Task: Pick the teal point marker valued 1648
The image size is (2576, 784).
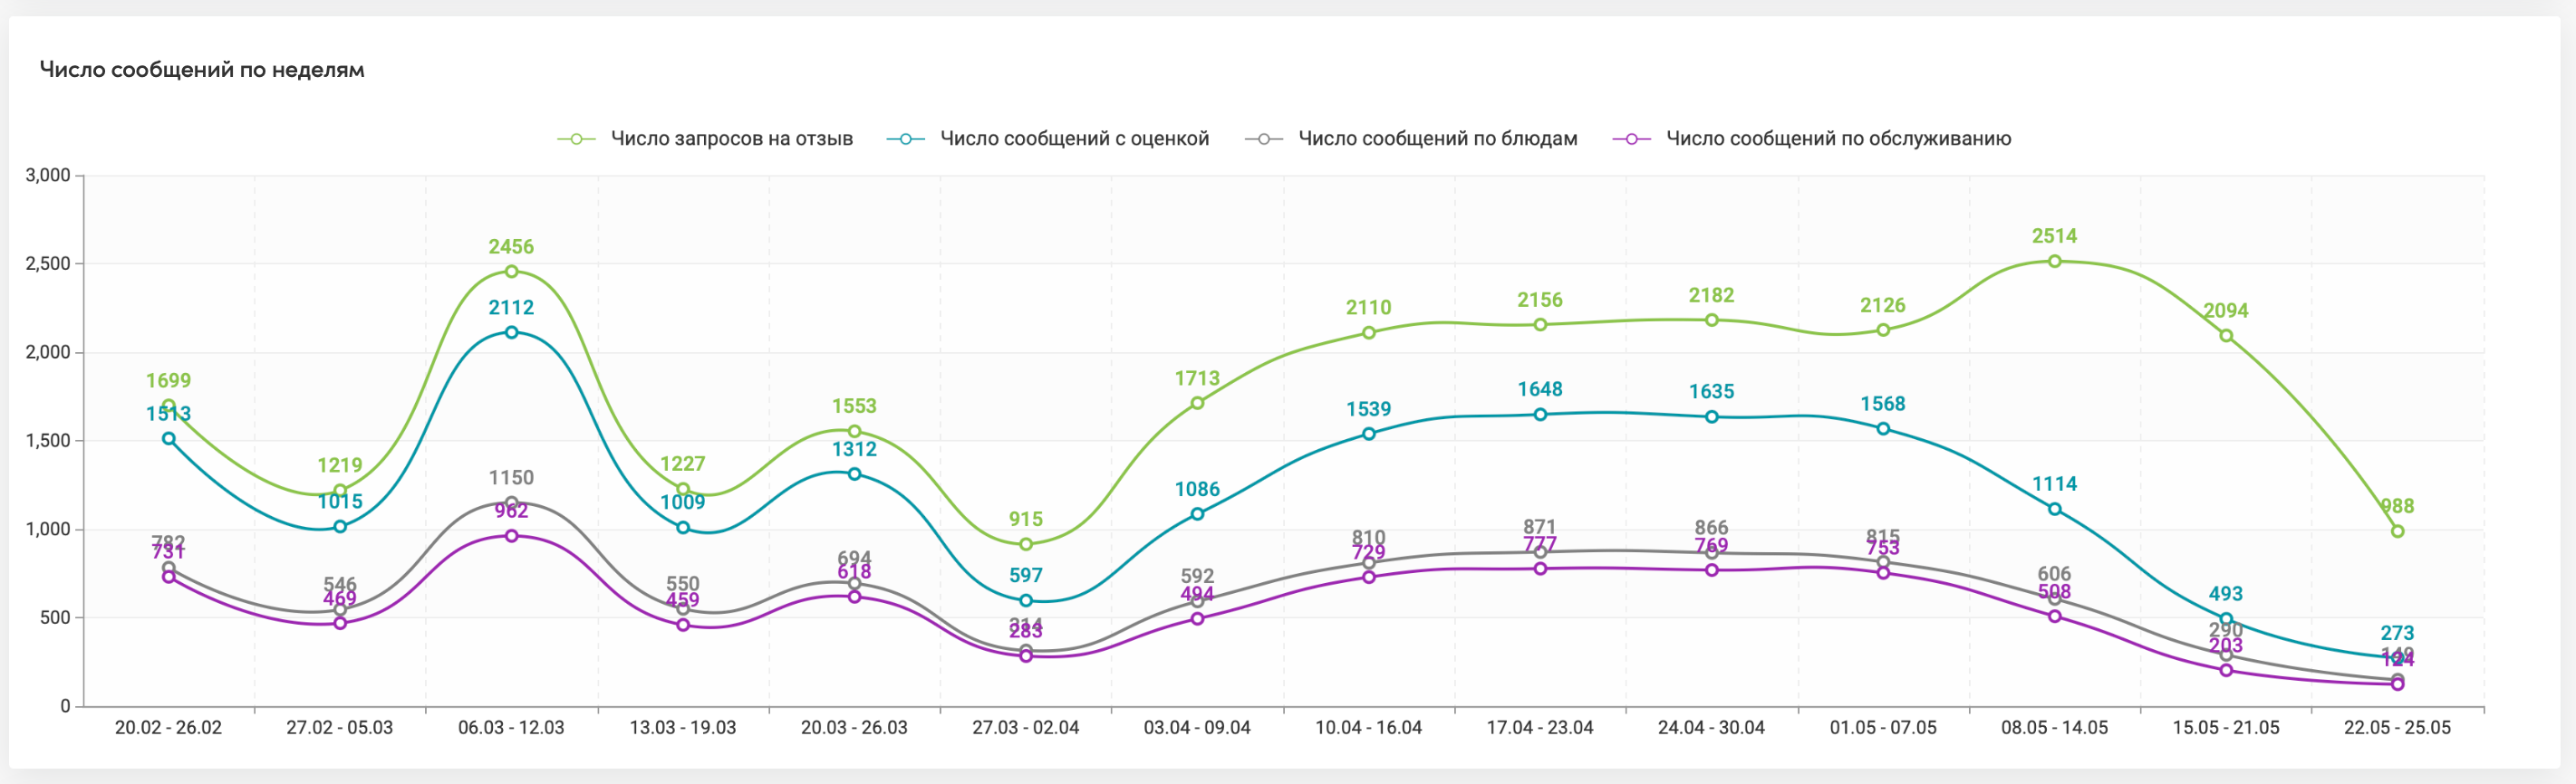Action: [1540, 415]
